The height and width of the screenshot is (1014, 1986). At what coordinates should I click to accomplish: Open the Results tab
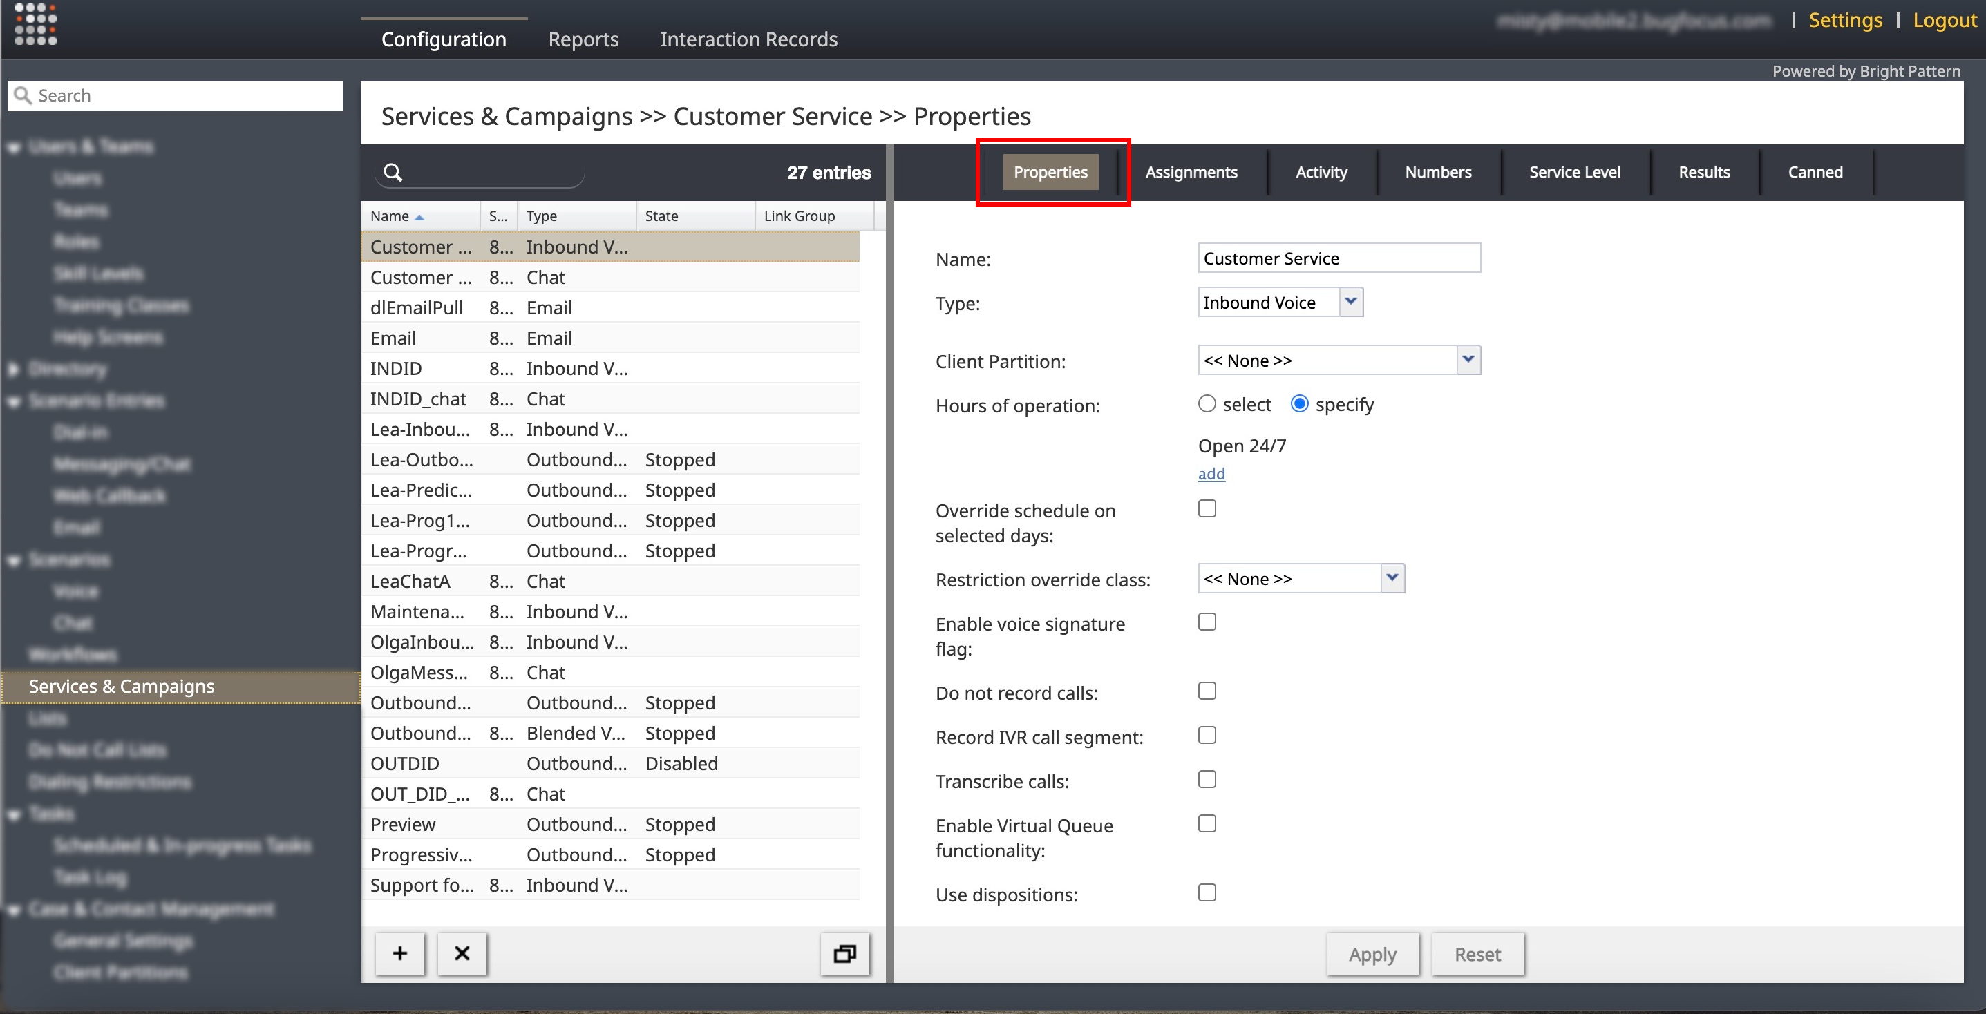[1704, 172]
